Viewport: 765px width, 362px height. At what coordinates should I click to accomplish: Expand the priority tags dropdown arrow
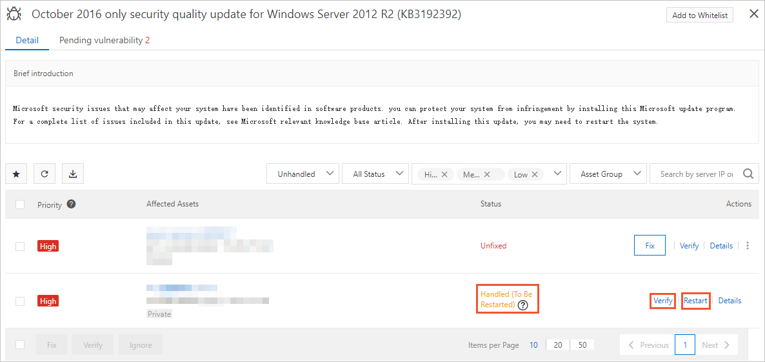pyautogui.click(x=558, y=173)
